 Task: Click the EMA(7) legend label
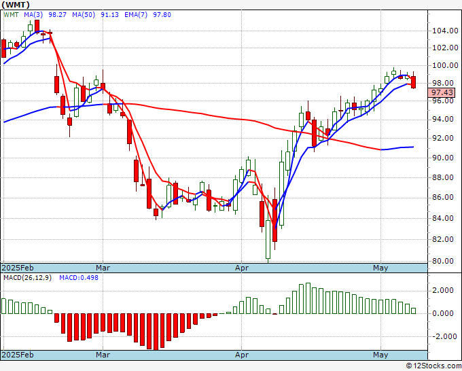136,15
